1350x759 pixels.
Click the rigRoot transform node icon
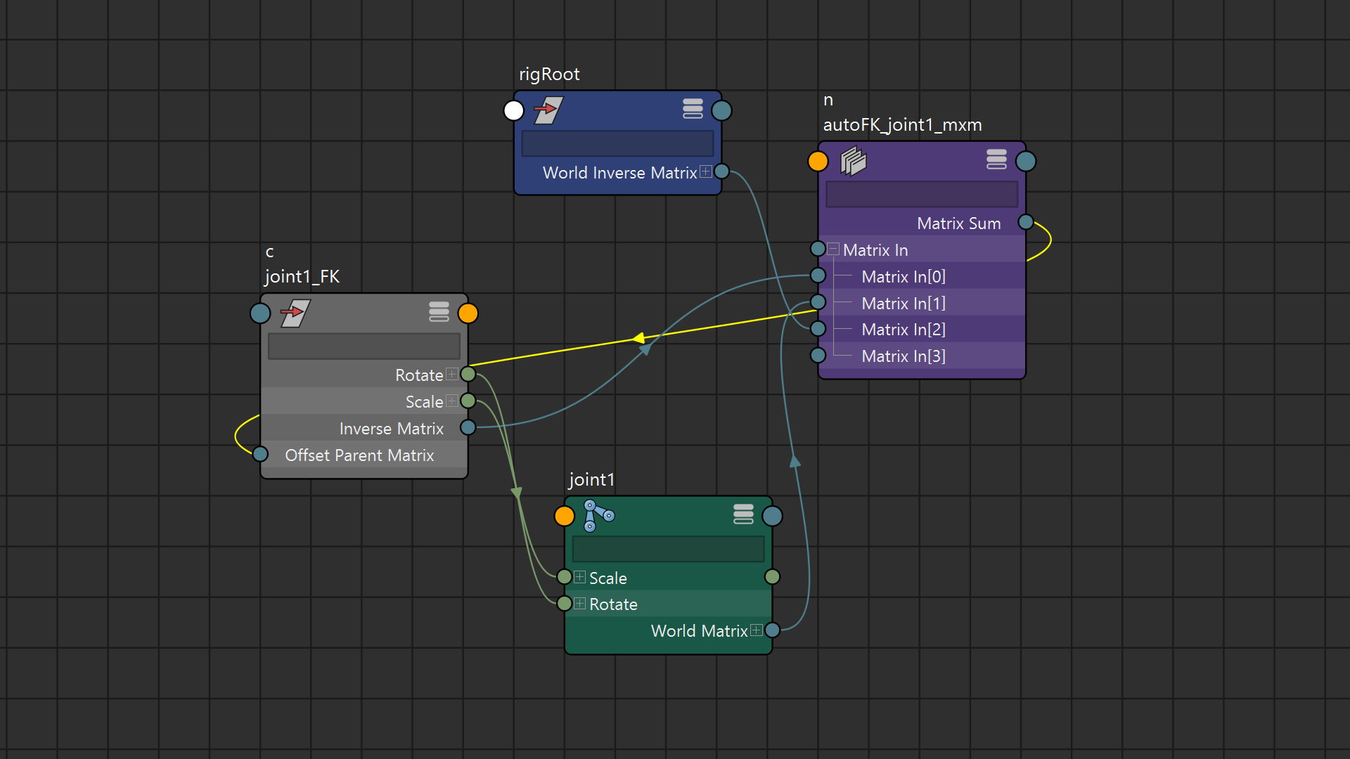[x=548, y=110]
